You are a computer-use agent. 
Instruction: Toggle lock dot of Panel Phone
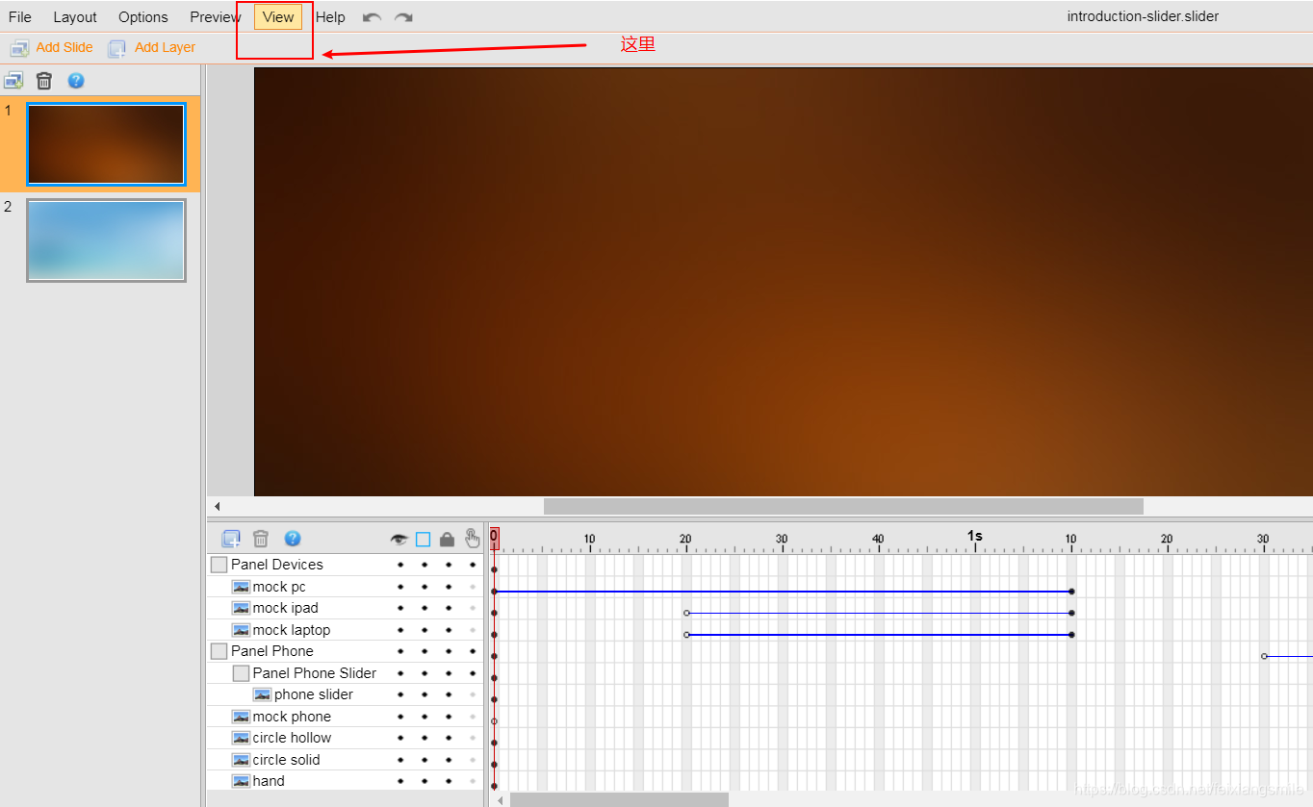coord(449,651)
